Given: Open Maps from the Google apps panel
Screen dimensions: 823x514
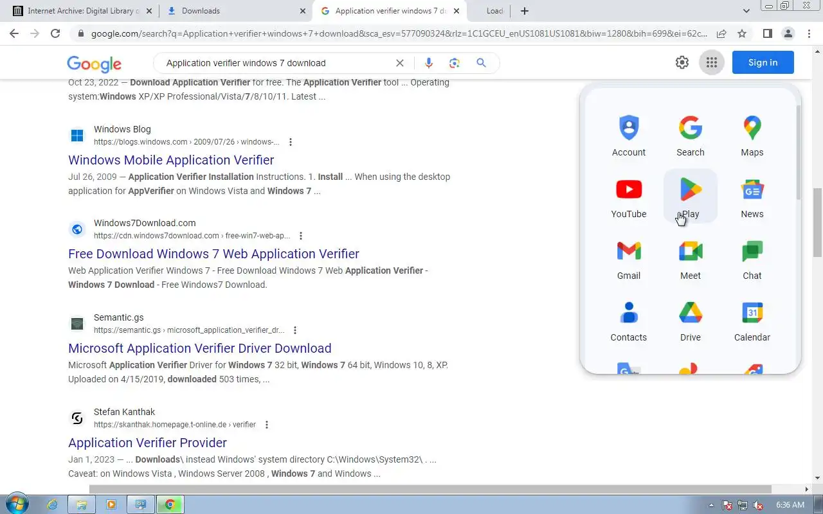Looking at the screenshot, I should [x=752, y=136].
